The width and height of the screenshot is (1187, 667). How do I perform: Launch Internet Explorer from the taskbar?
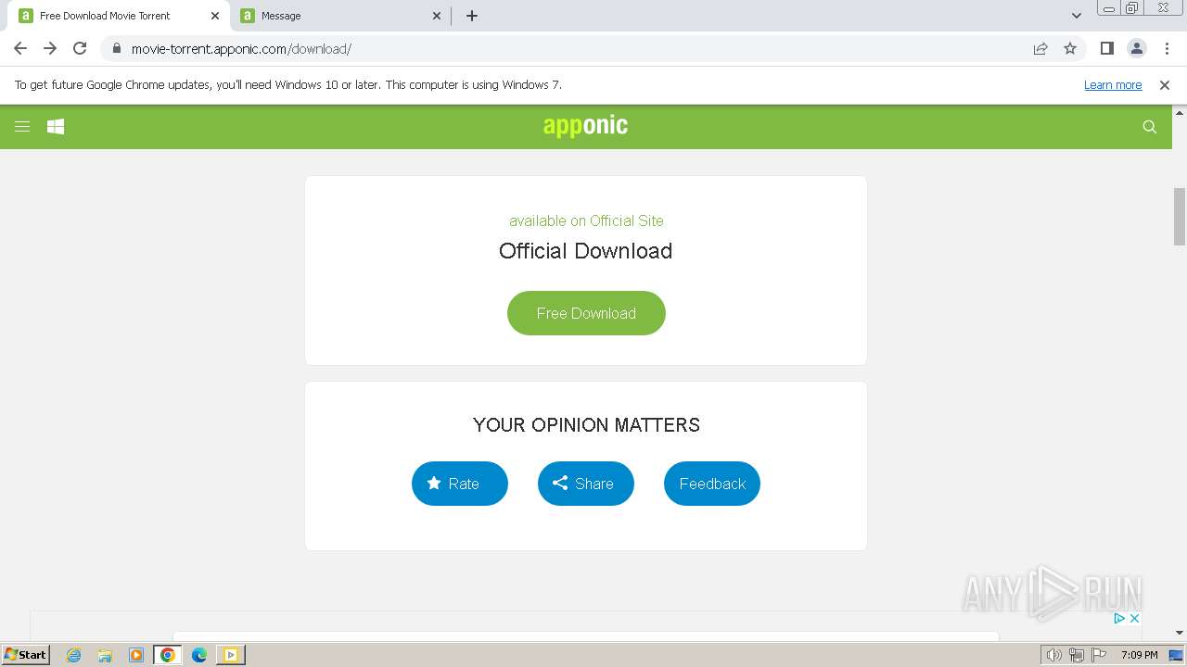pos(74,655)
